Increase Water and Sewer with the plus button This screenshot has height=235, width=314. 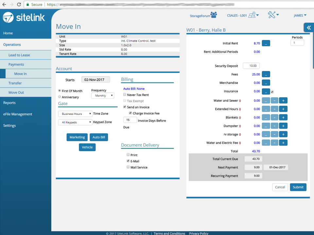(x=283, y=100)
